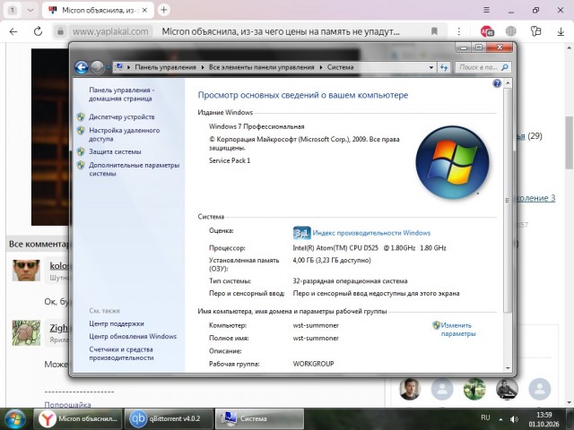Close the 'Micron объяснила' browser tab

(145, 10)
